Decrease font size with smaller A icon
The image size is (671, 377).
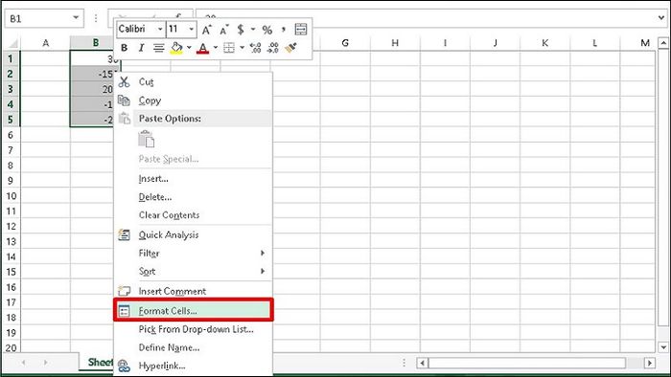(223, 30)
